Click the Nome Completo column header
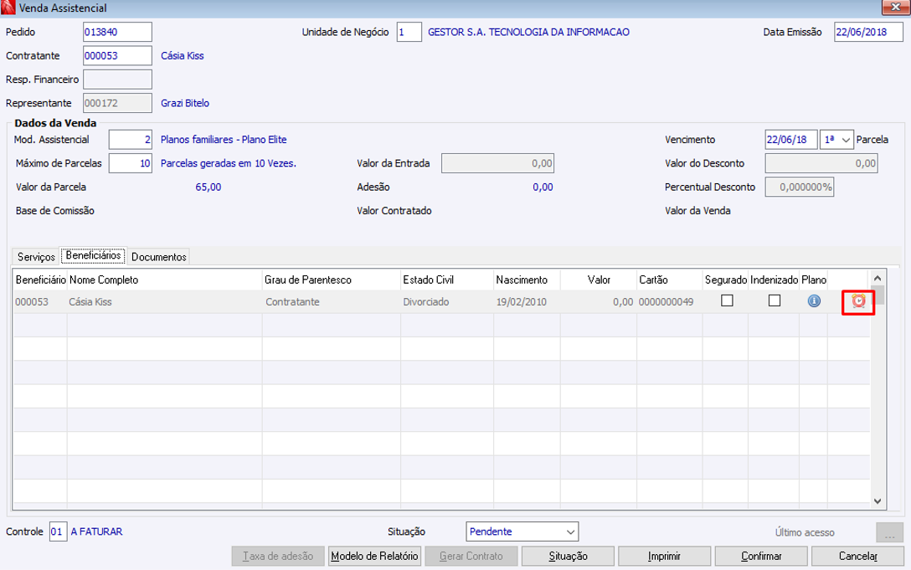 click(x=164, y=280)
